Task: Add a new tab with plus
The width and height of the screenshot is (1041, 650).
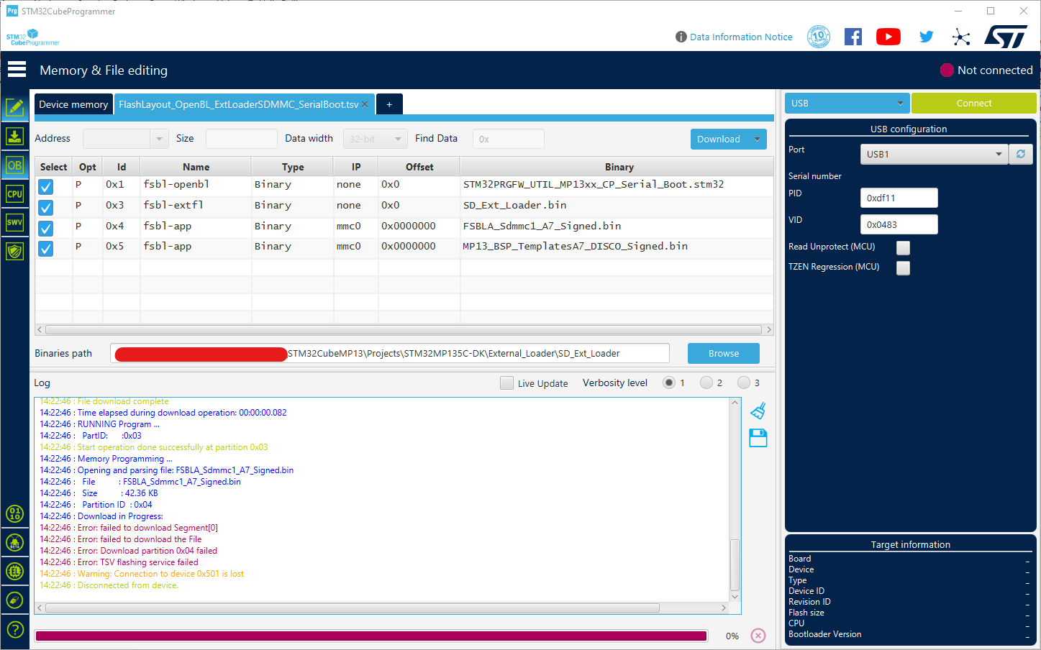Action: coord(389,104)
